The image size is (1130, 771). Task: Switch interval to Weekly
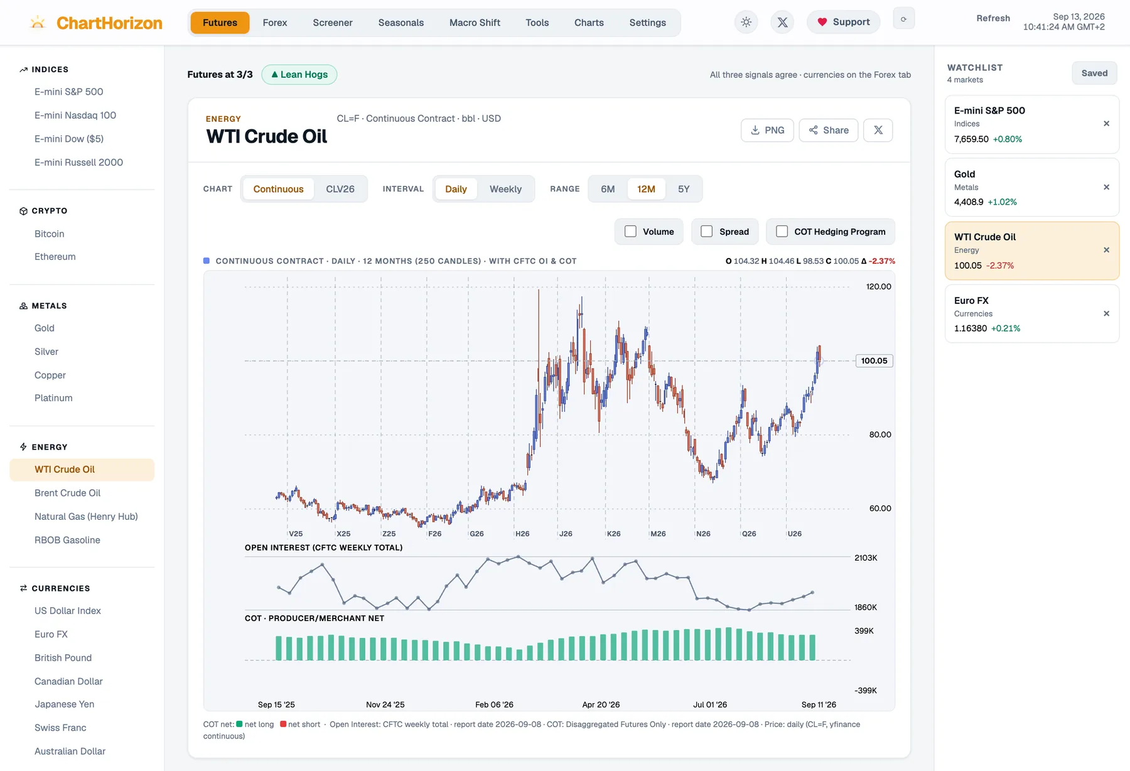505,189
